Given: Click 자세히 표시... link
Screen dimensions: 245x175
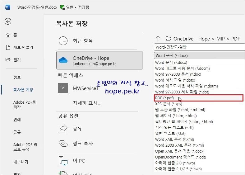Looking at the screenshot, I should (86, 103).
